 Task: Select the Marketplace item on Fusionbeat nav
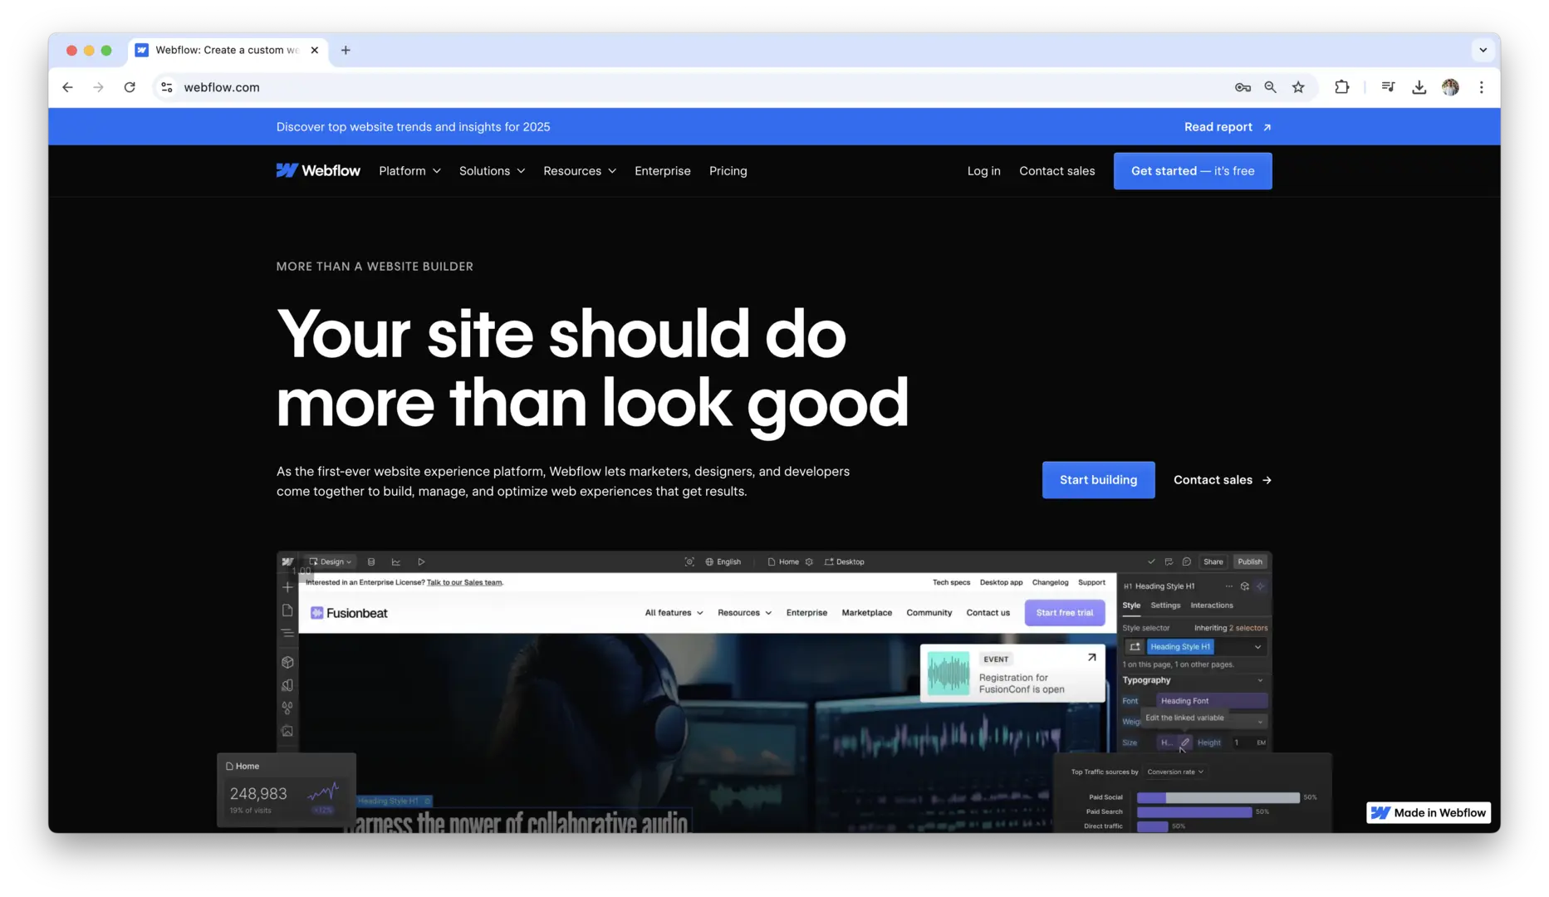[866, 613]
